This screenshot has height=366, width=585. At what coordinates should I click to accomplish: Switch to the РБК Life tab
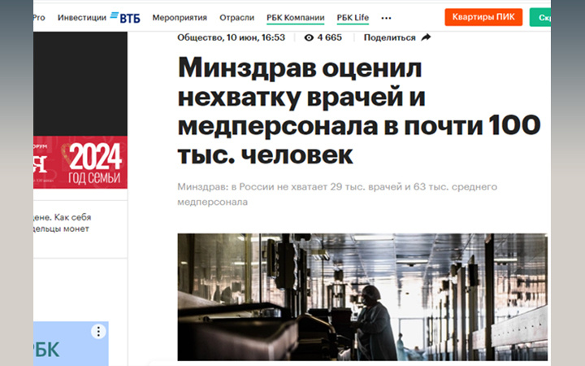353,18
